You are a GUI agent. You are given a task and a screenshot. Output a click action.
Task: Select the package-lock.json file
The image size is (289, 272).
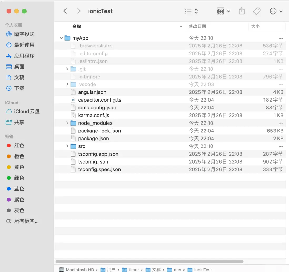170,131
